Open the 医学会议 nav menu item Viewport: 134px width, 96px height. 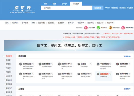[51, 23]
